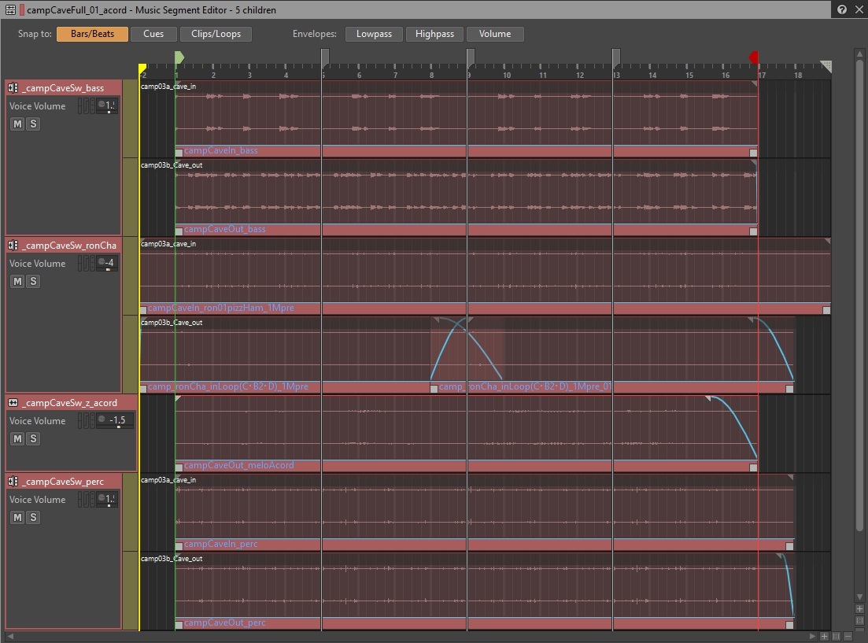Viewport: 868px width, 643px height.
Task: Click the zoom out minus icon at bottom right
Action: [x=848, y=637]
